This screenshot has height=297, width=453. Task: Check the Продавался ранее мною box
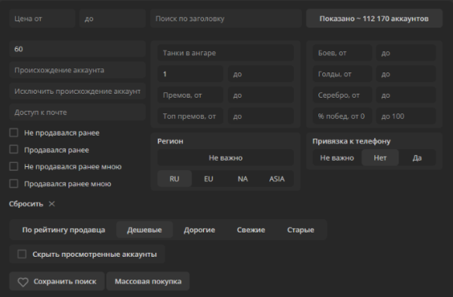coord(13,184)
